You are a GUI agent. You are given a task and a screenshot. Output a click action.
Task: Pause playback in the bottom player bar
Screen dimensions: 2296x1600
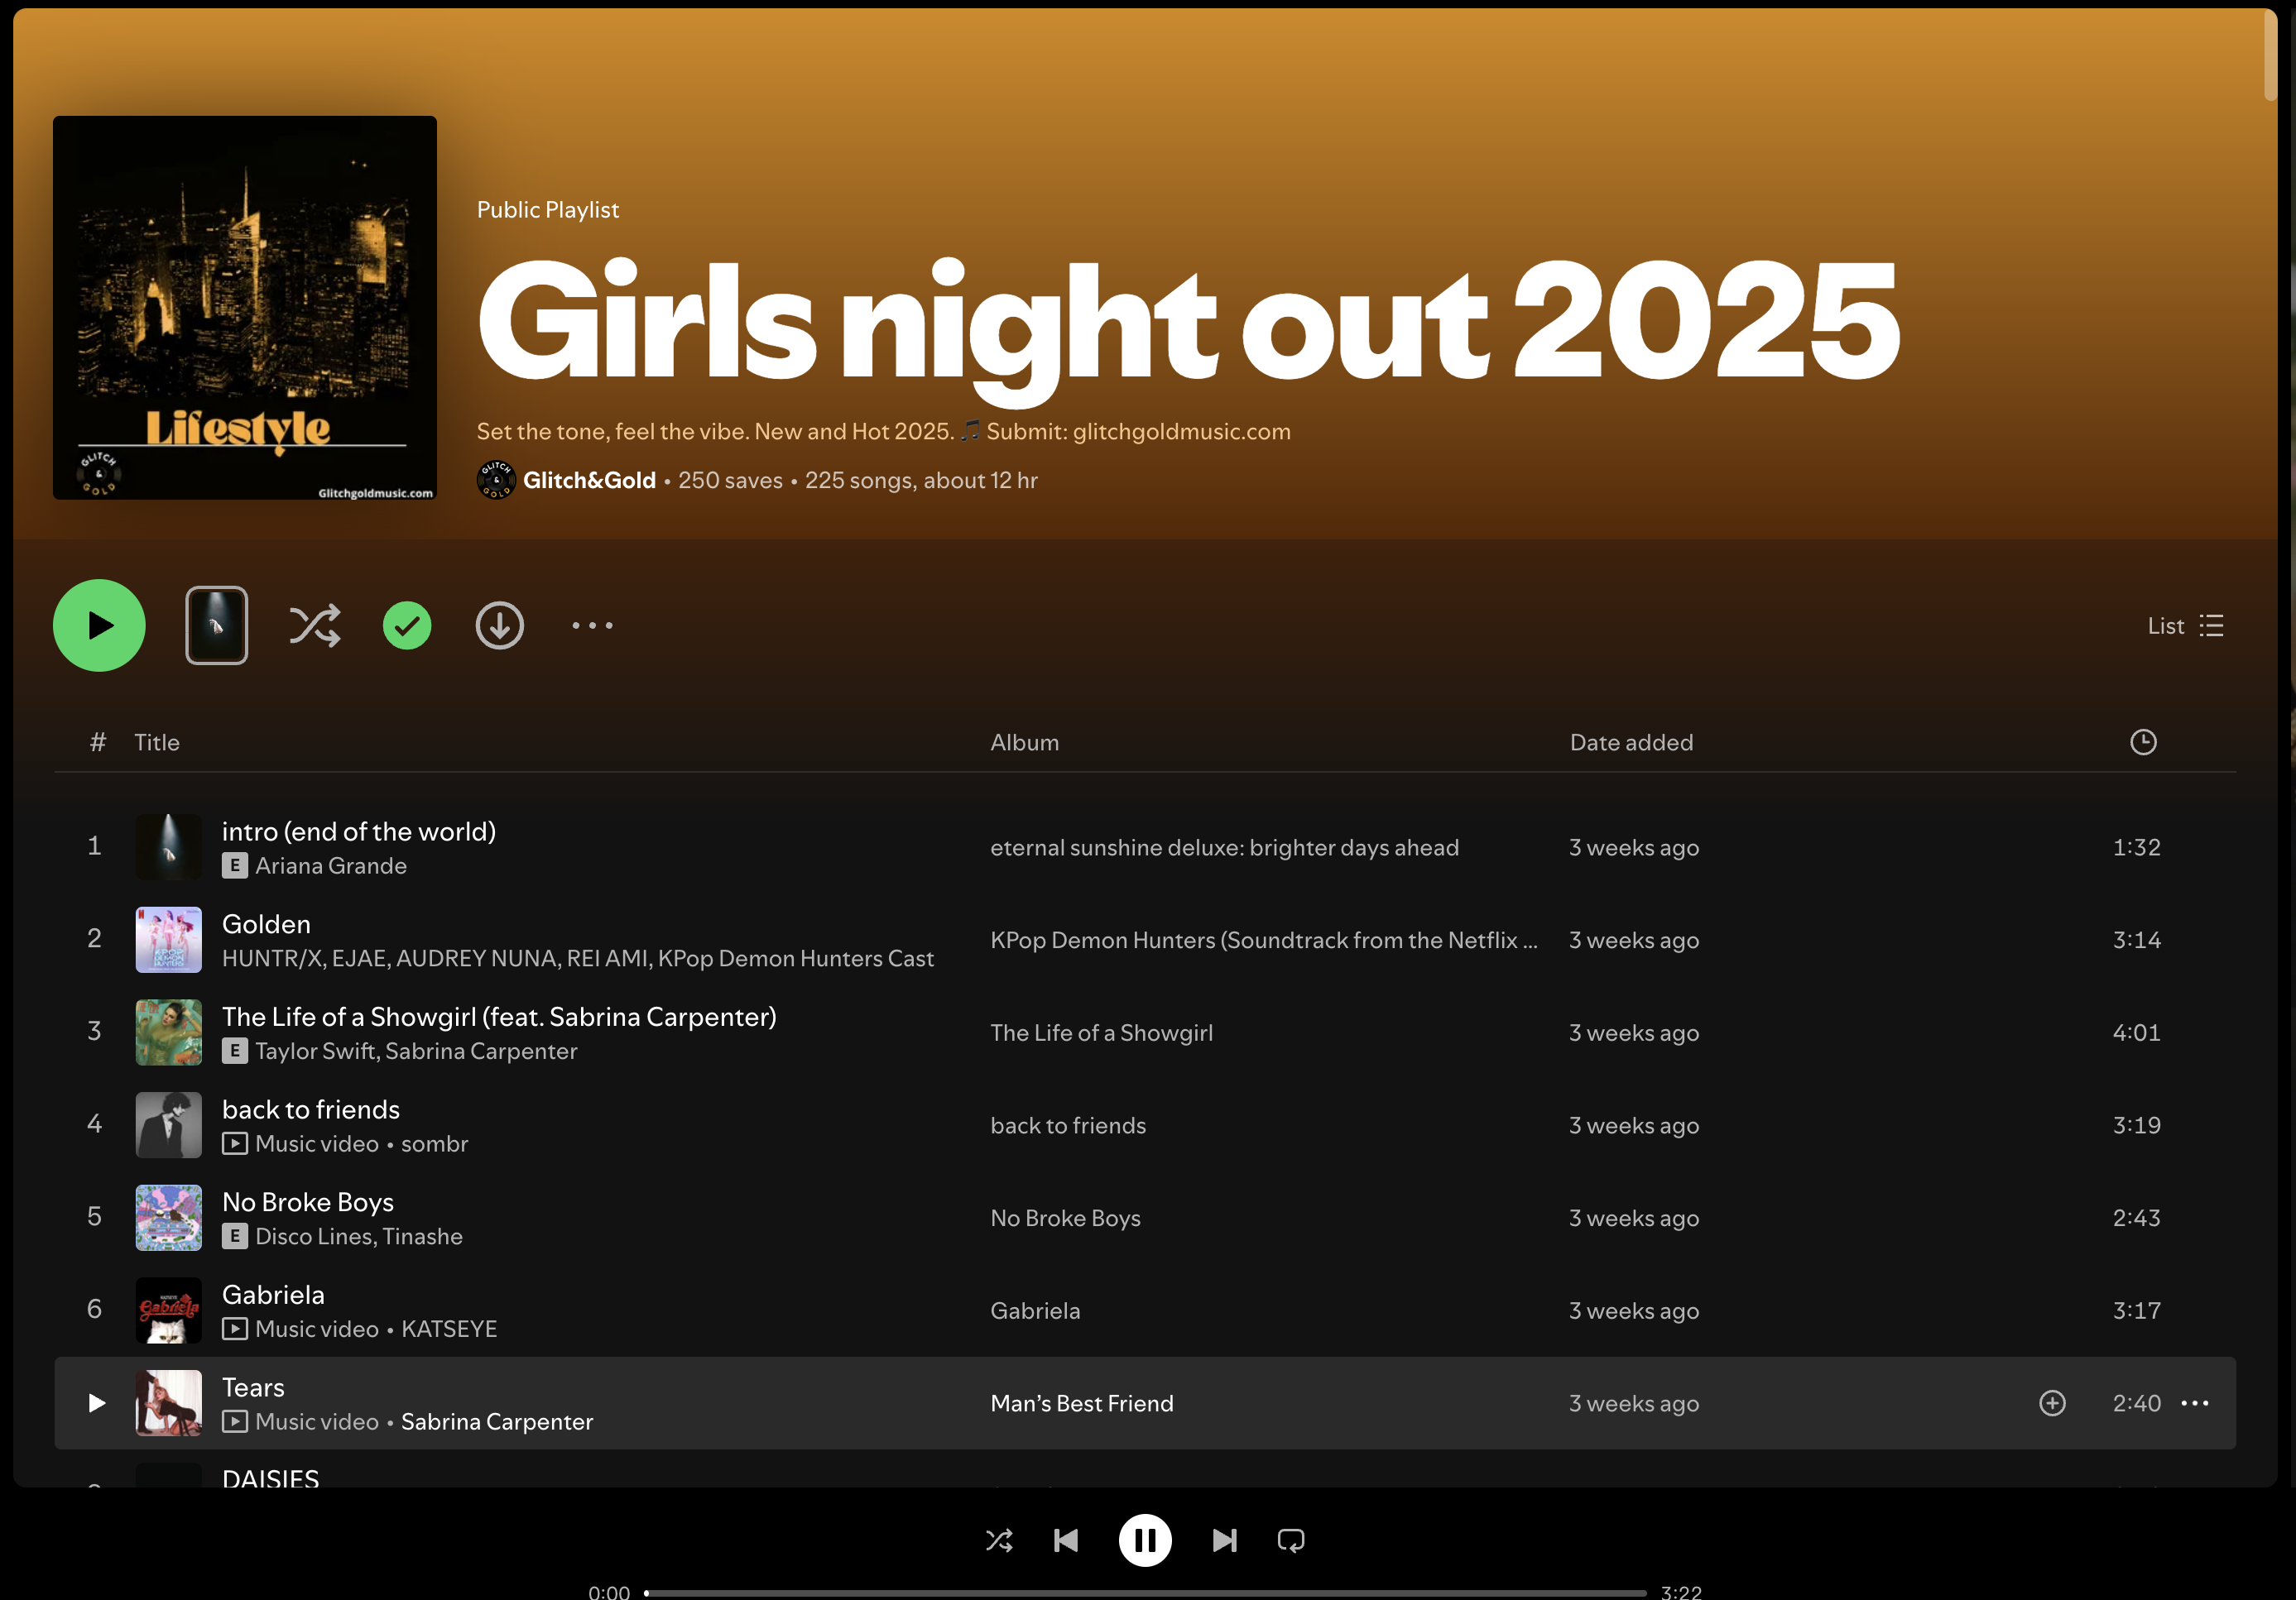(x=1145, y=1540)
